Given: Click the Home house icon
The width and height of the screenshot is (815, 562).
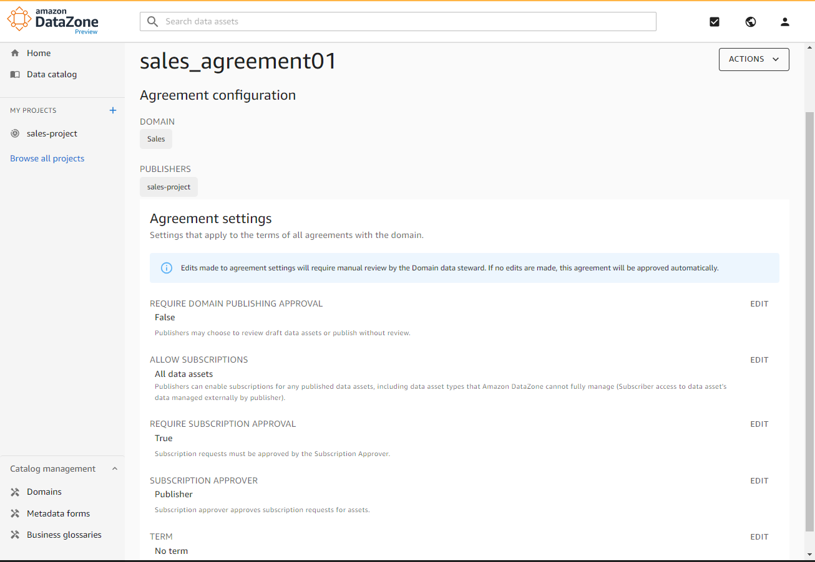Looking at the screenshot, I should (15, 53).
